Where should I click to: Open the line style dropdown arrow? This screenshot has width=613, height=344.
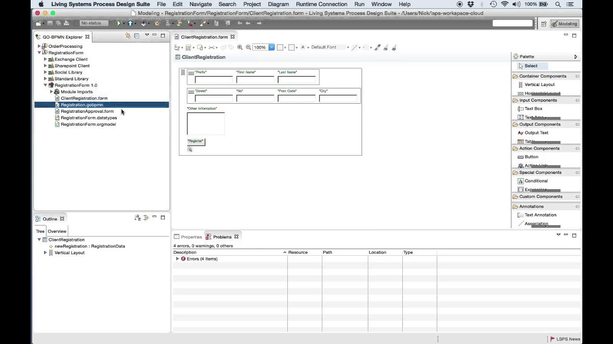click(x=360, y=47)
